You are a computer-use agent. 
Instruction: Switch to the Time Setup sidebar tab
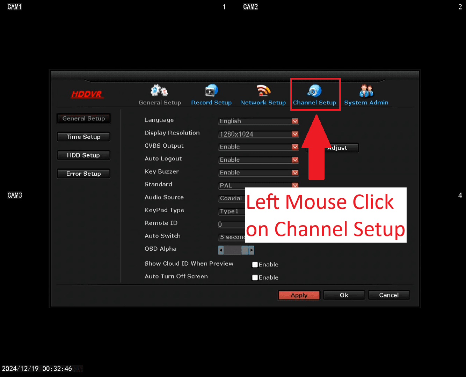click(83, 137)
